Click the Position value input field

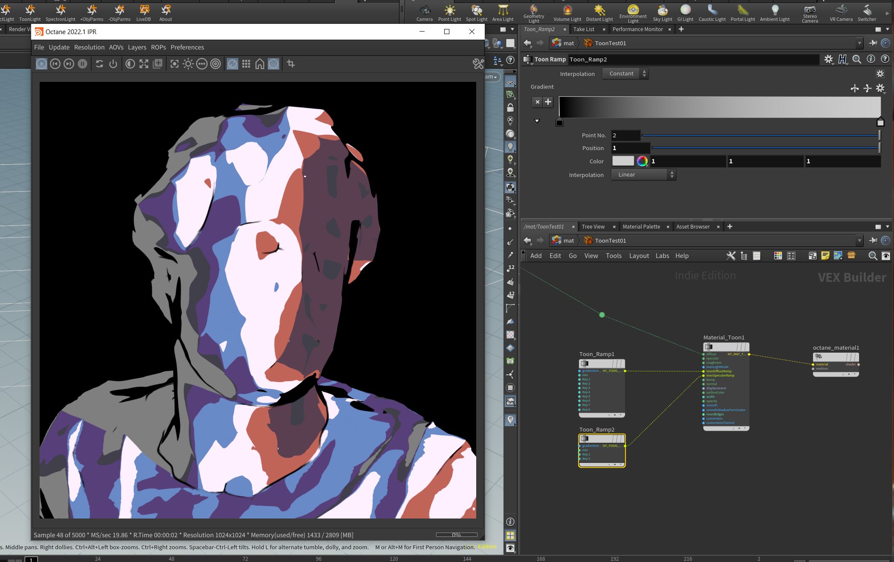[630, 148]
